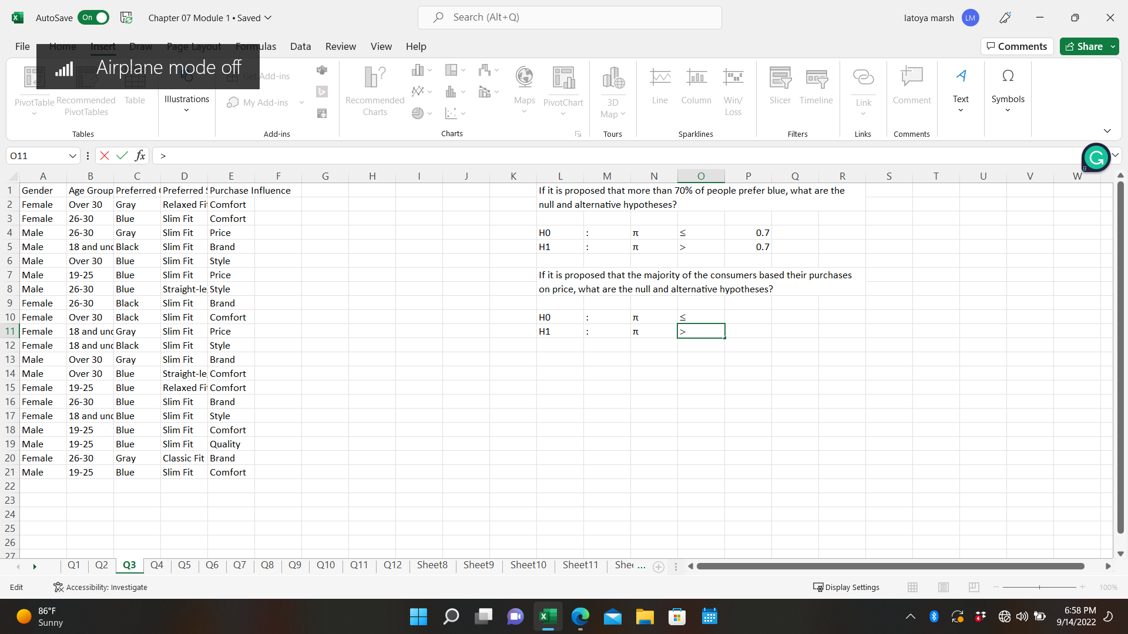
Task: Click the zoom slider in status bar
Action: (1039, 587)
